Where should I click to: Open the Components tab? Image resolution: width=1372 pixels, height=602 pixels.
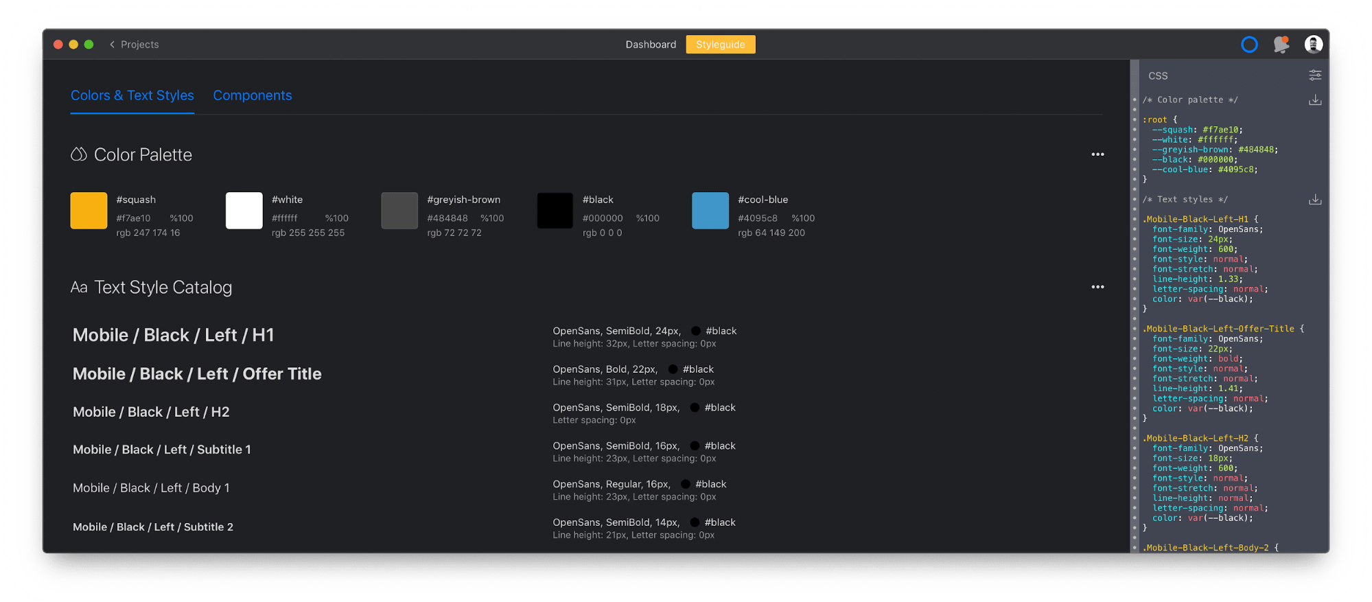[x=252, y=95]
